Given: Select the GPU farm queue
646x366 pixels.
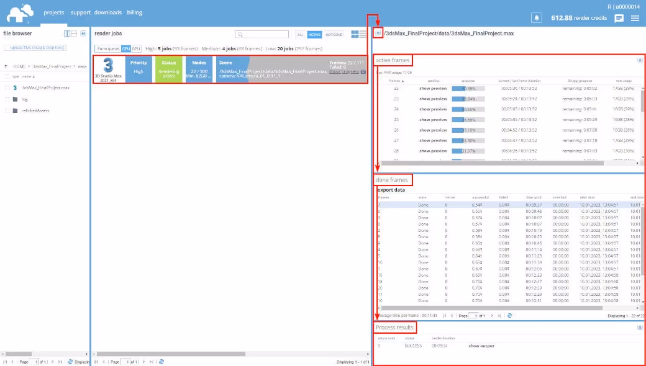Looking at the screenshot, I should click(136, 48).
